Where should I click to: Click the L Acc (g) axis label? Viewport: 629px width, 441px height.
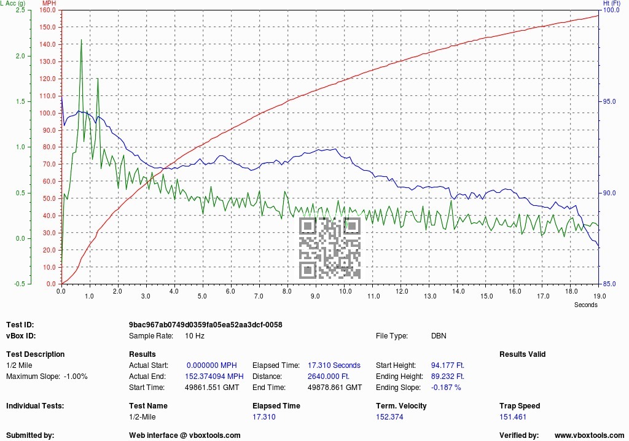click(x=13, y=3)
